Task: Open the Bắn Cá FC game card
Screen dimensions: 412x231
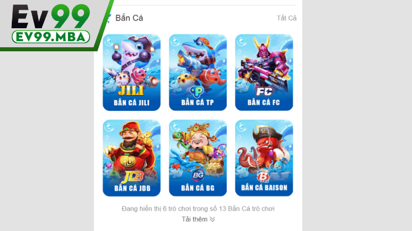Action: pyautogui.click(x=264, y=72)
